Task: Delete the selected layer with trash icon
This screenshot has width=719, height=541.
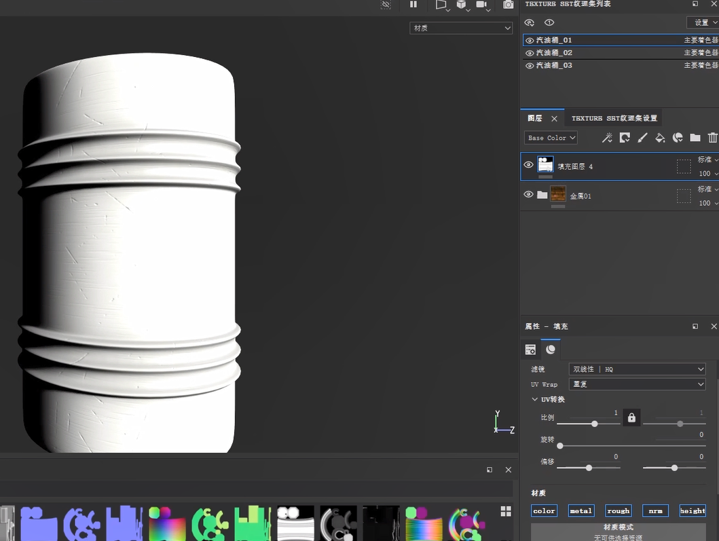Action: point(712,138)
